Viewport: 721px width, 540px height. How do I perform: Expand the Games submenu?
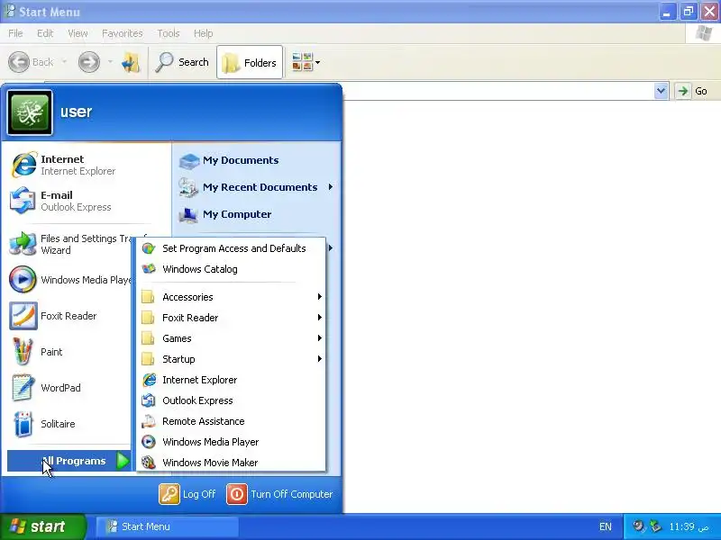[231, 338]
